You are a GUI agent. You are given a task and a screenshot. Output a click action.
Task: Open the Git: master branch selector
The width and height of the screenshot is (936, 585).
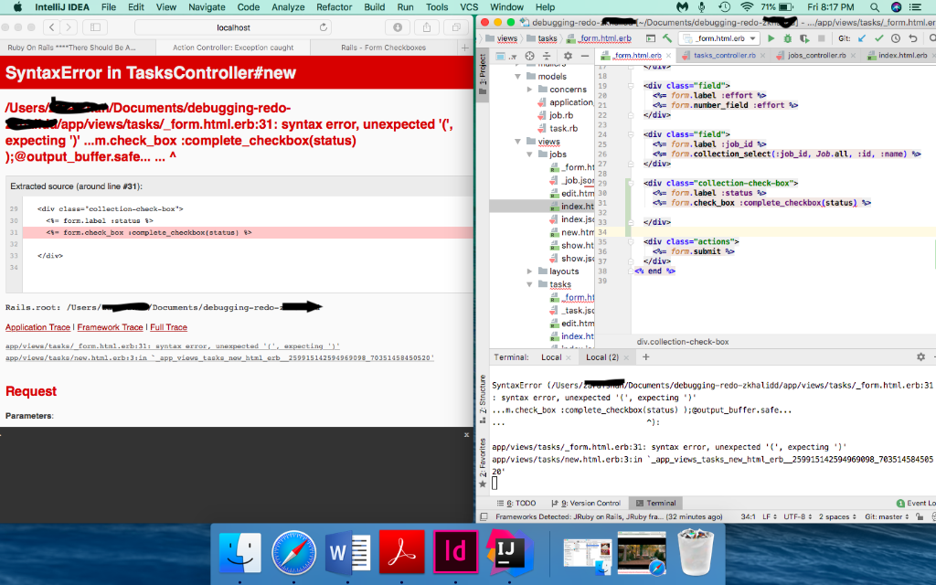(887, 517)
